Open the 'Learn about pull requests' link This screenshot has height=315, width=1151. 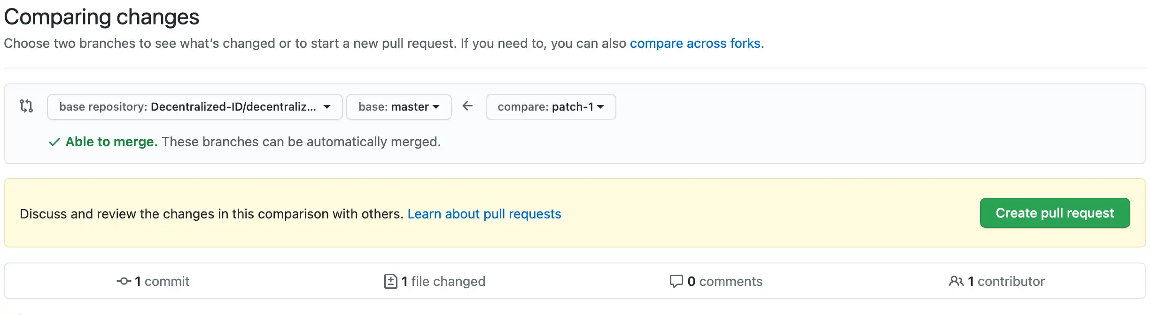[484, 214]
